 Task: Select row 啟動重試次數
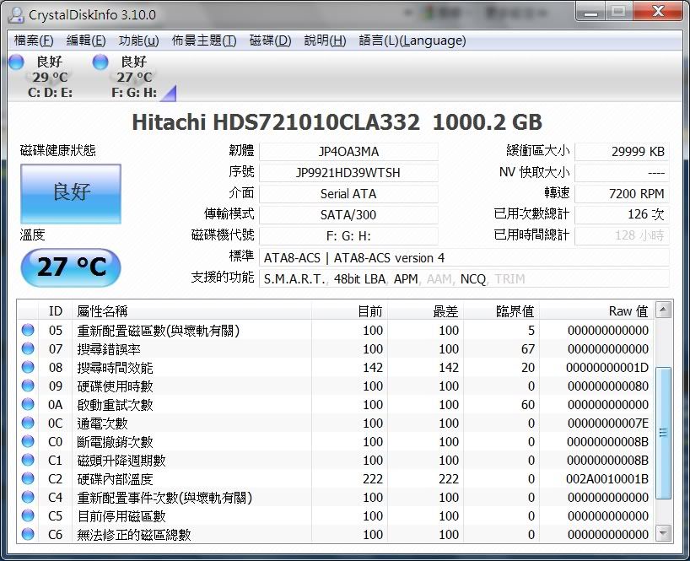336,404
